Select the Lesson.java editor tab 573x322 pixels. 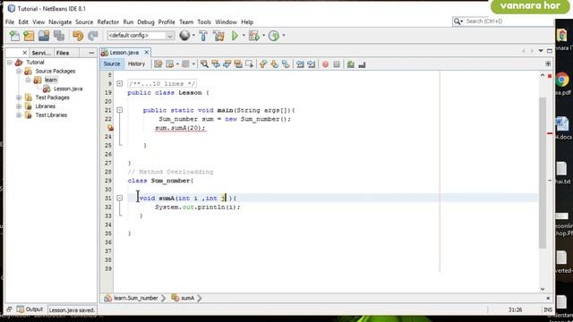coord(124,53)
